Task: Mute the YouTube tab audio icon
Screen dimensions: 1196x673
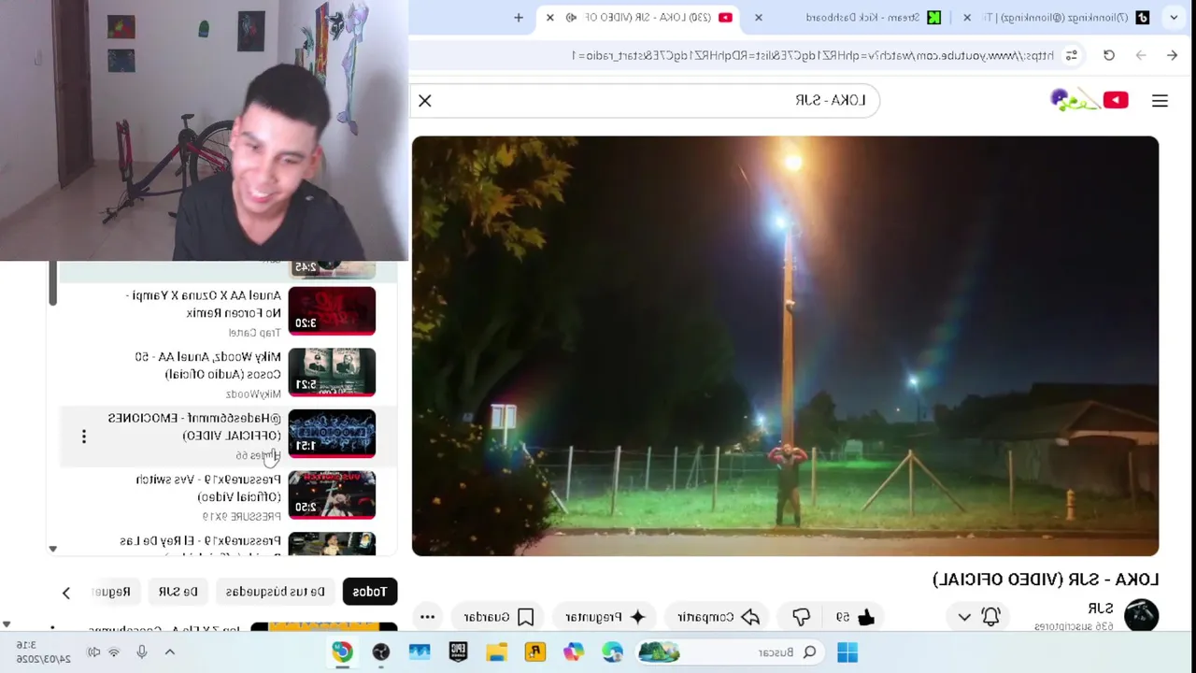Action: (571, 17)
